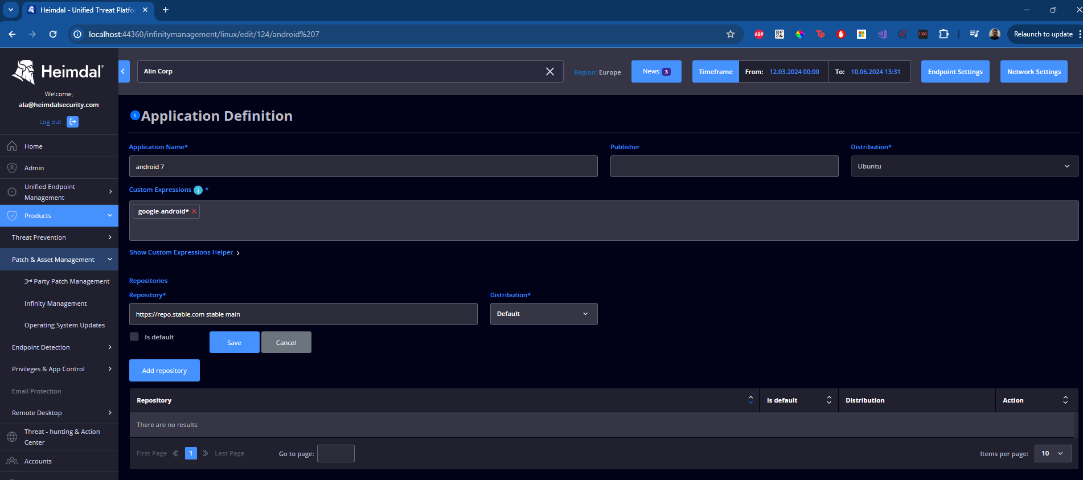Go to next page in pagination
The image size is (1083, 480).
tap(206, 453)
